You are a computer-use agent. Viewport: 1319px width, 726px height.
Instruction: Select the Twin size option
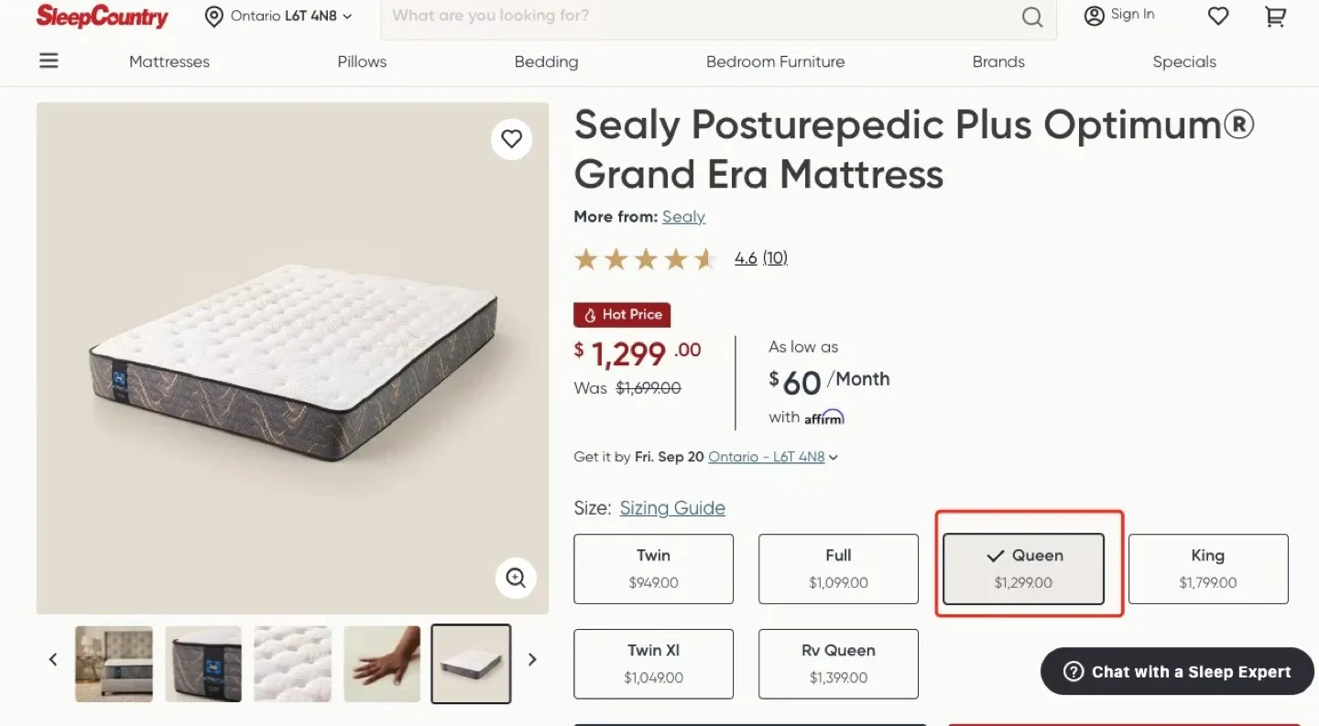653,569
